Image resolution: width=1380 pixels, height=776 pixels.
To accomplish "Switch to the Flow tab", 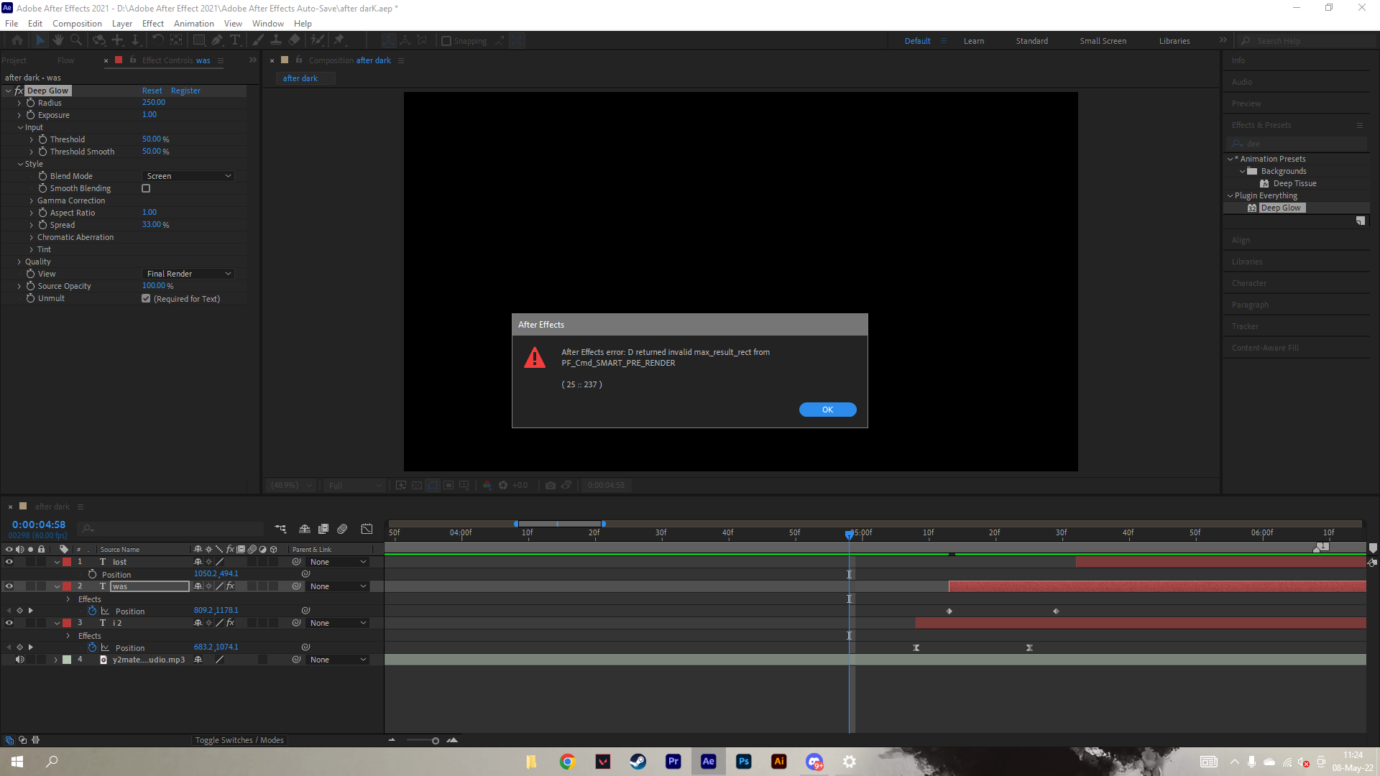I will tap(65, 60).
